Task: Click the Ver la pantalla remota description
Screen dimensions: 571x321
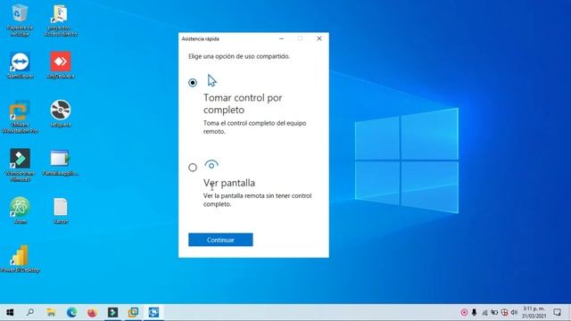Action: tap(257, 200)
